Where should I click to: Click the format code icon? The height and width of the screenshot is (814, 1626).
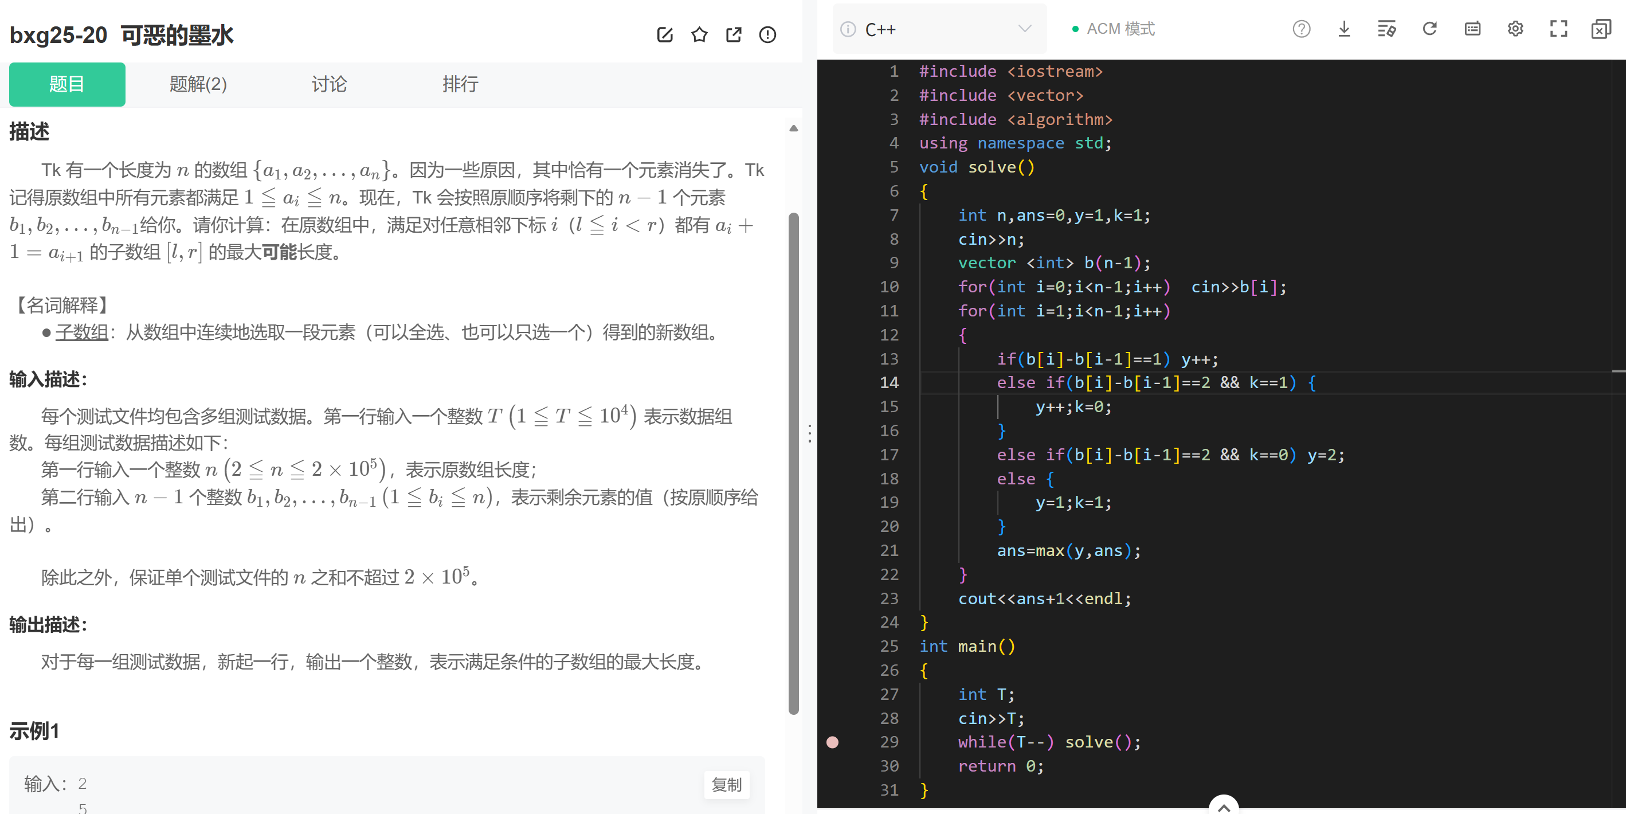[1386, 29]
